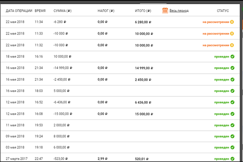Click the green checkmark for 18 мая 2018
This screenshot has height=162, width=243.
coord(232,57)
